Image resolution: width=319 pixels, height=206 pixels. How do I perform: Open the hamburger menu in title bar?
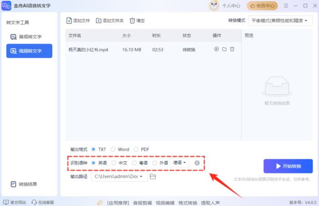coord(286,5)
